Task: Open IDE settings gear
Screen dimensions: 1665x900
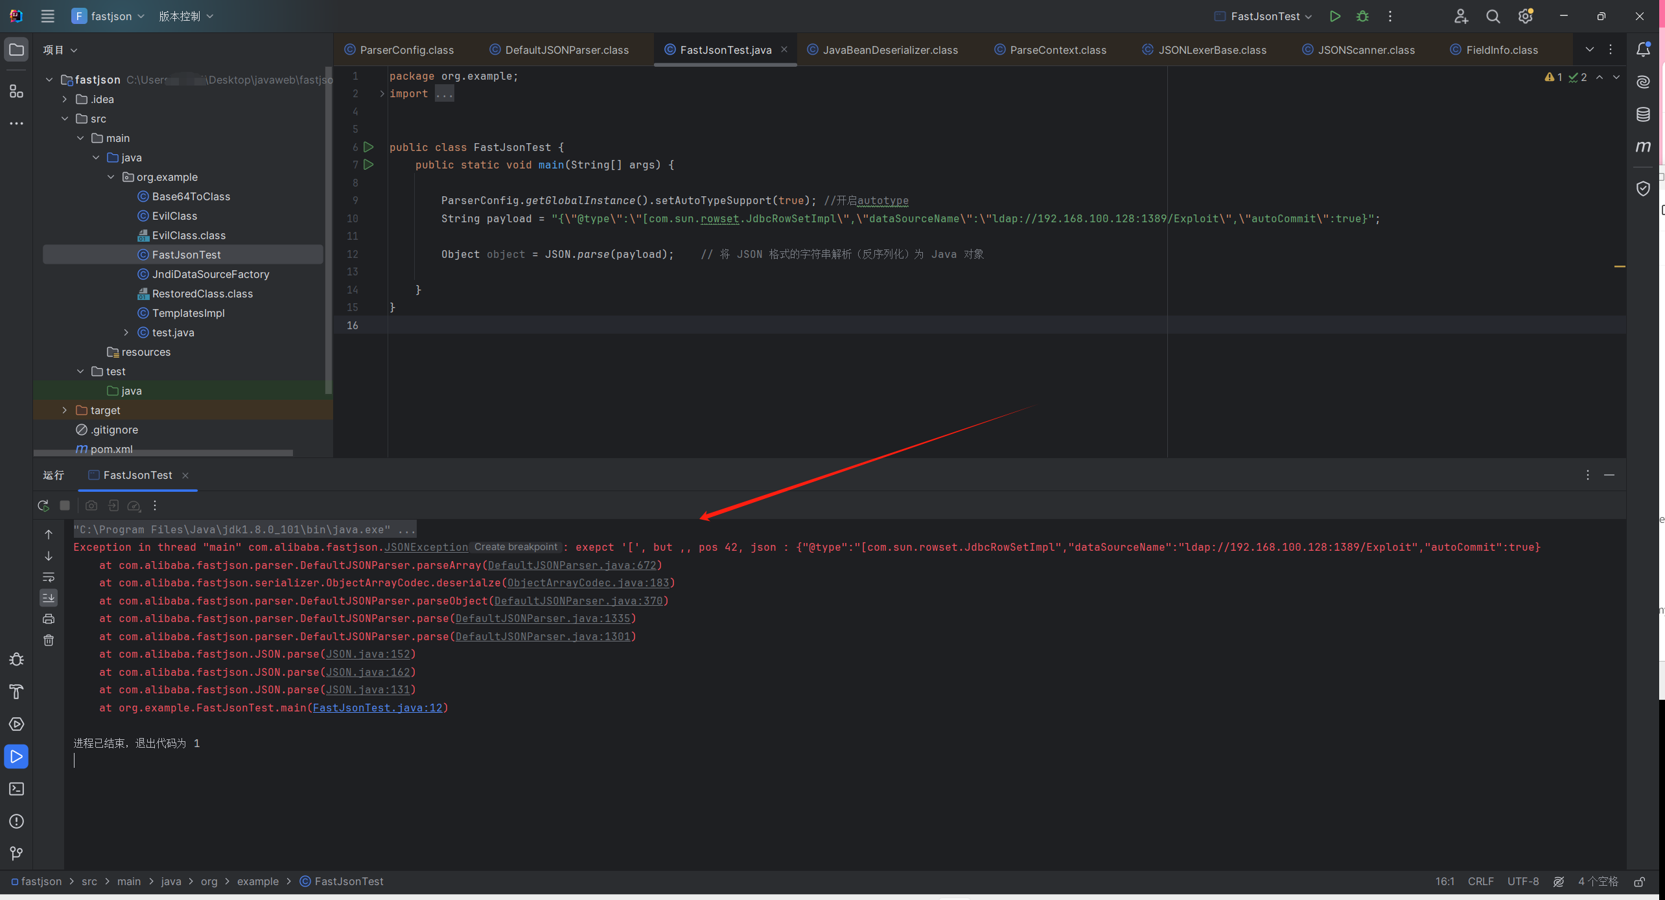Action: (1525, 16)
